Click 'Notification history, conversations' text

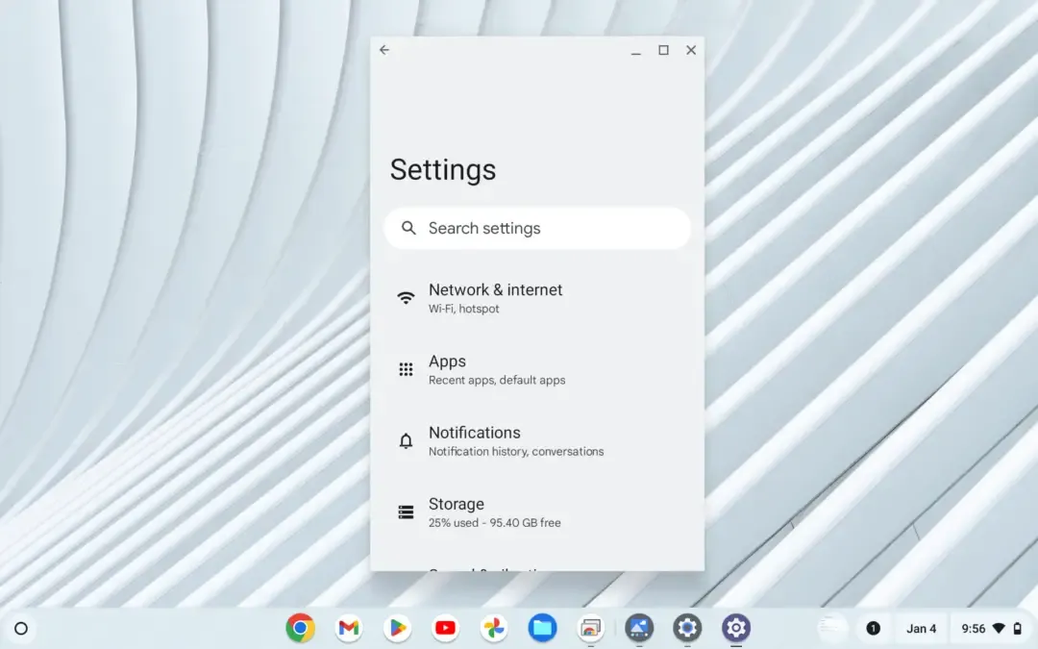pyautogui.click(x=516, y=452)
